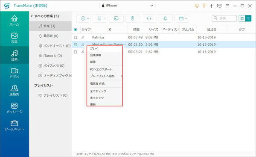Switch to grid view
This screenshot has width=256, height=157.
point(242,18)
